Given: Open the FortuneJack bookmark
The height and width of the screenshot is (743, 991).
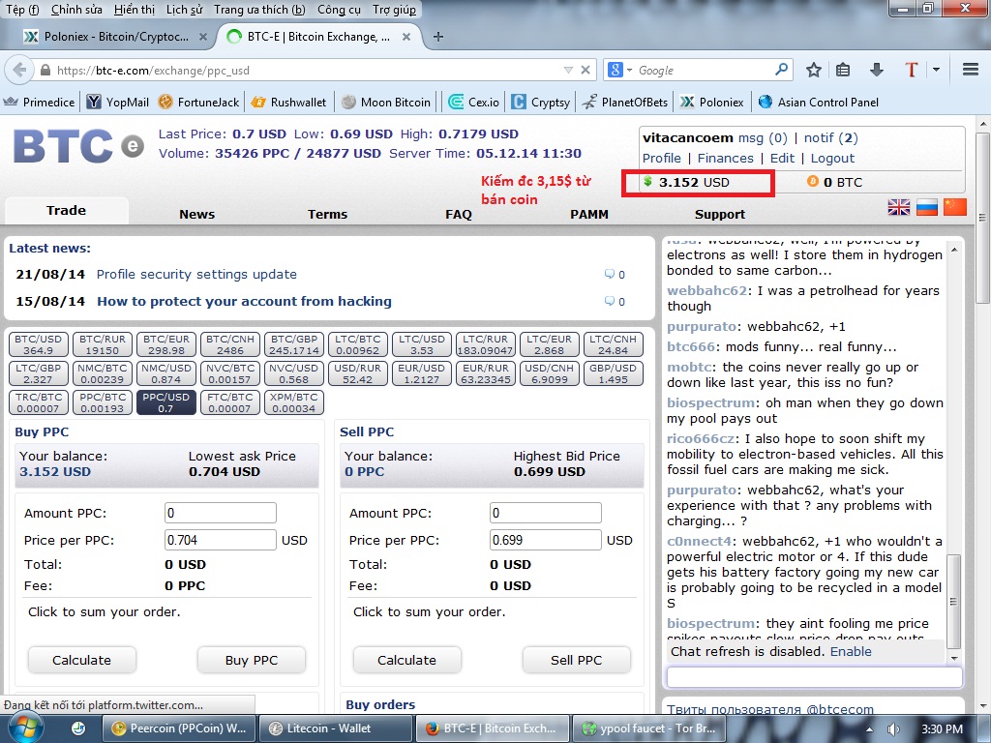Looking at the screenshot, I should [x=199, y=103].
